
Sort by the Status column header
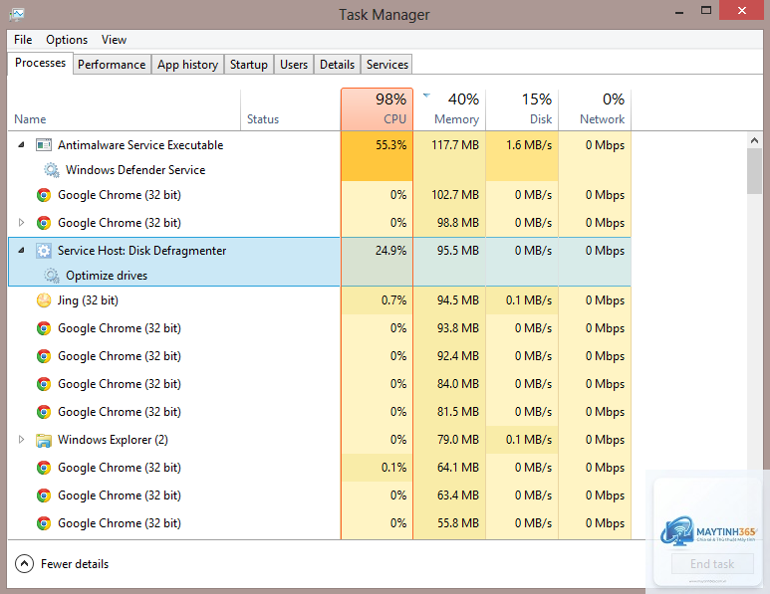290,109
